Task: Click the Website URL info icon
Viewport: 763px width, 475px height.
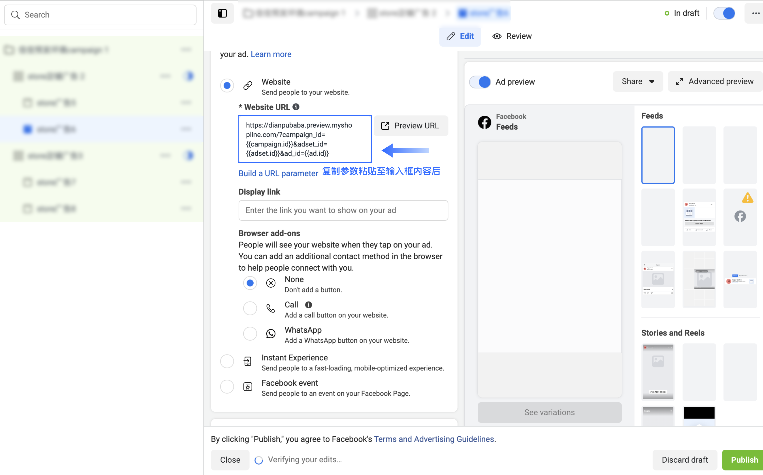Action: [x=296, y=107]
